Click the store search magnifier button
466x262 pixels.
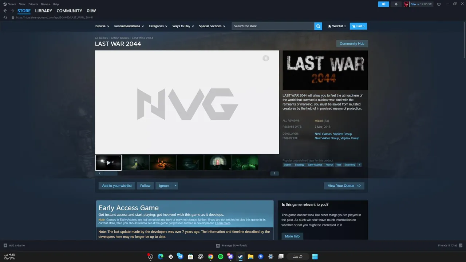click(318, 26)
